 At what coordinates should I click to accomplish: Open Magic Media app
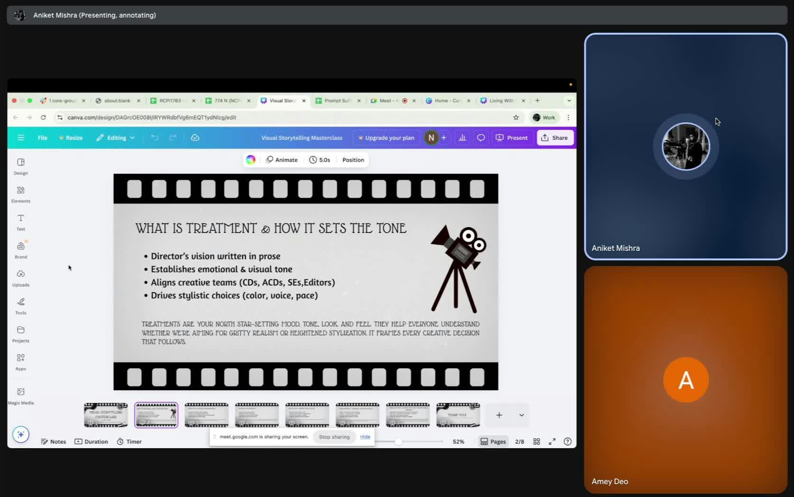tap(20, 396)
